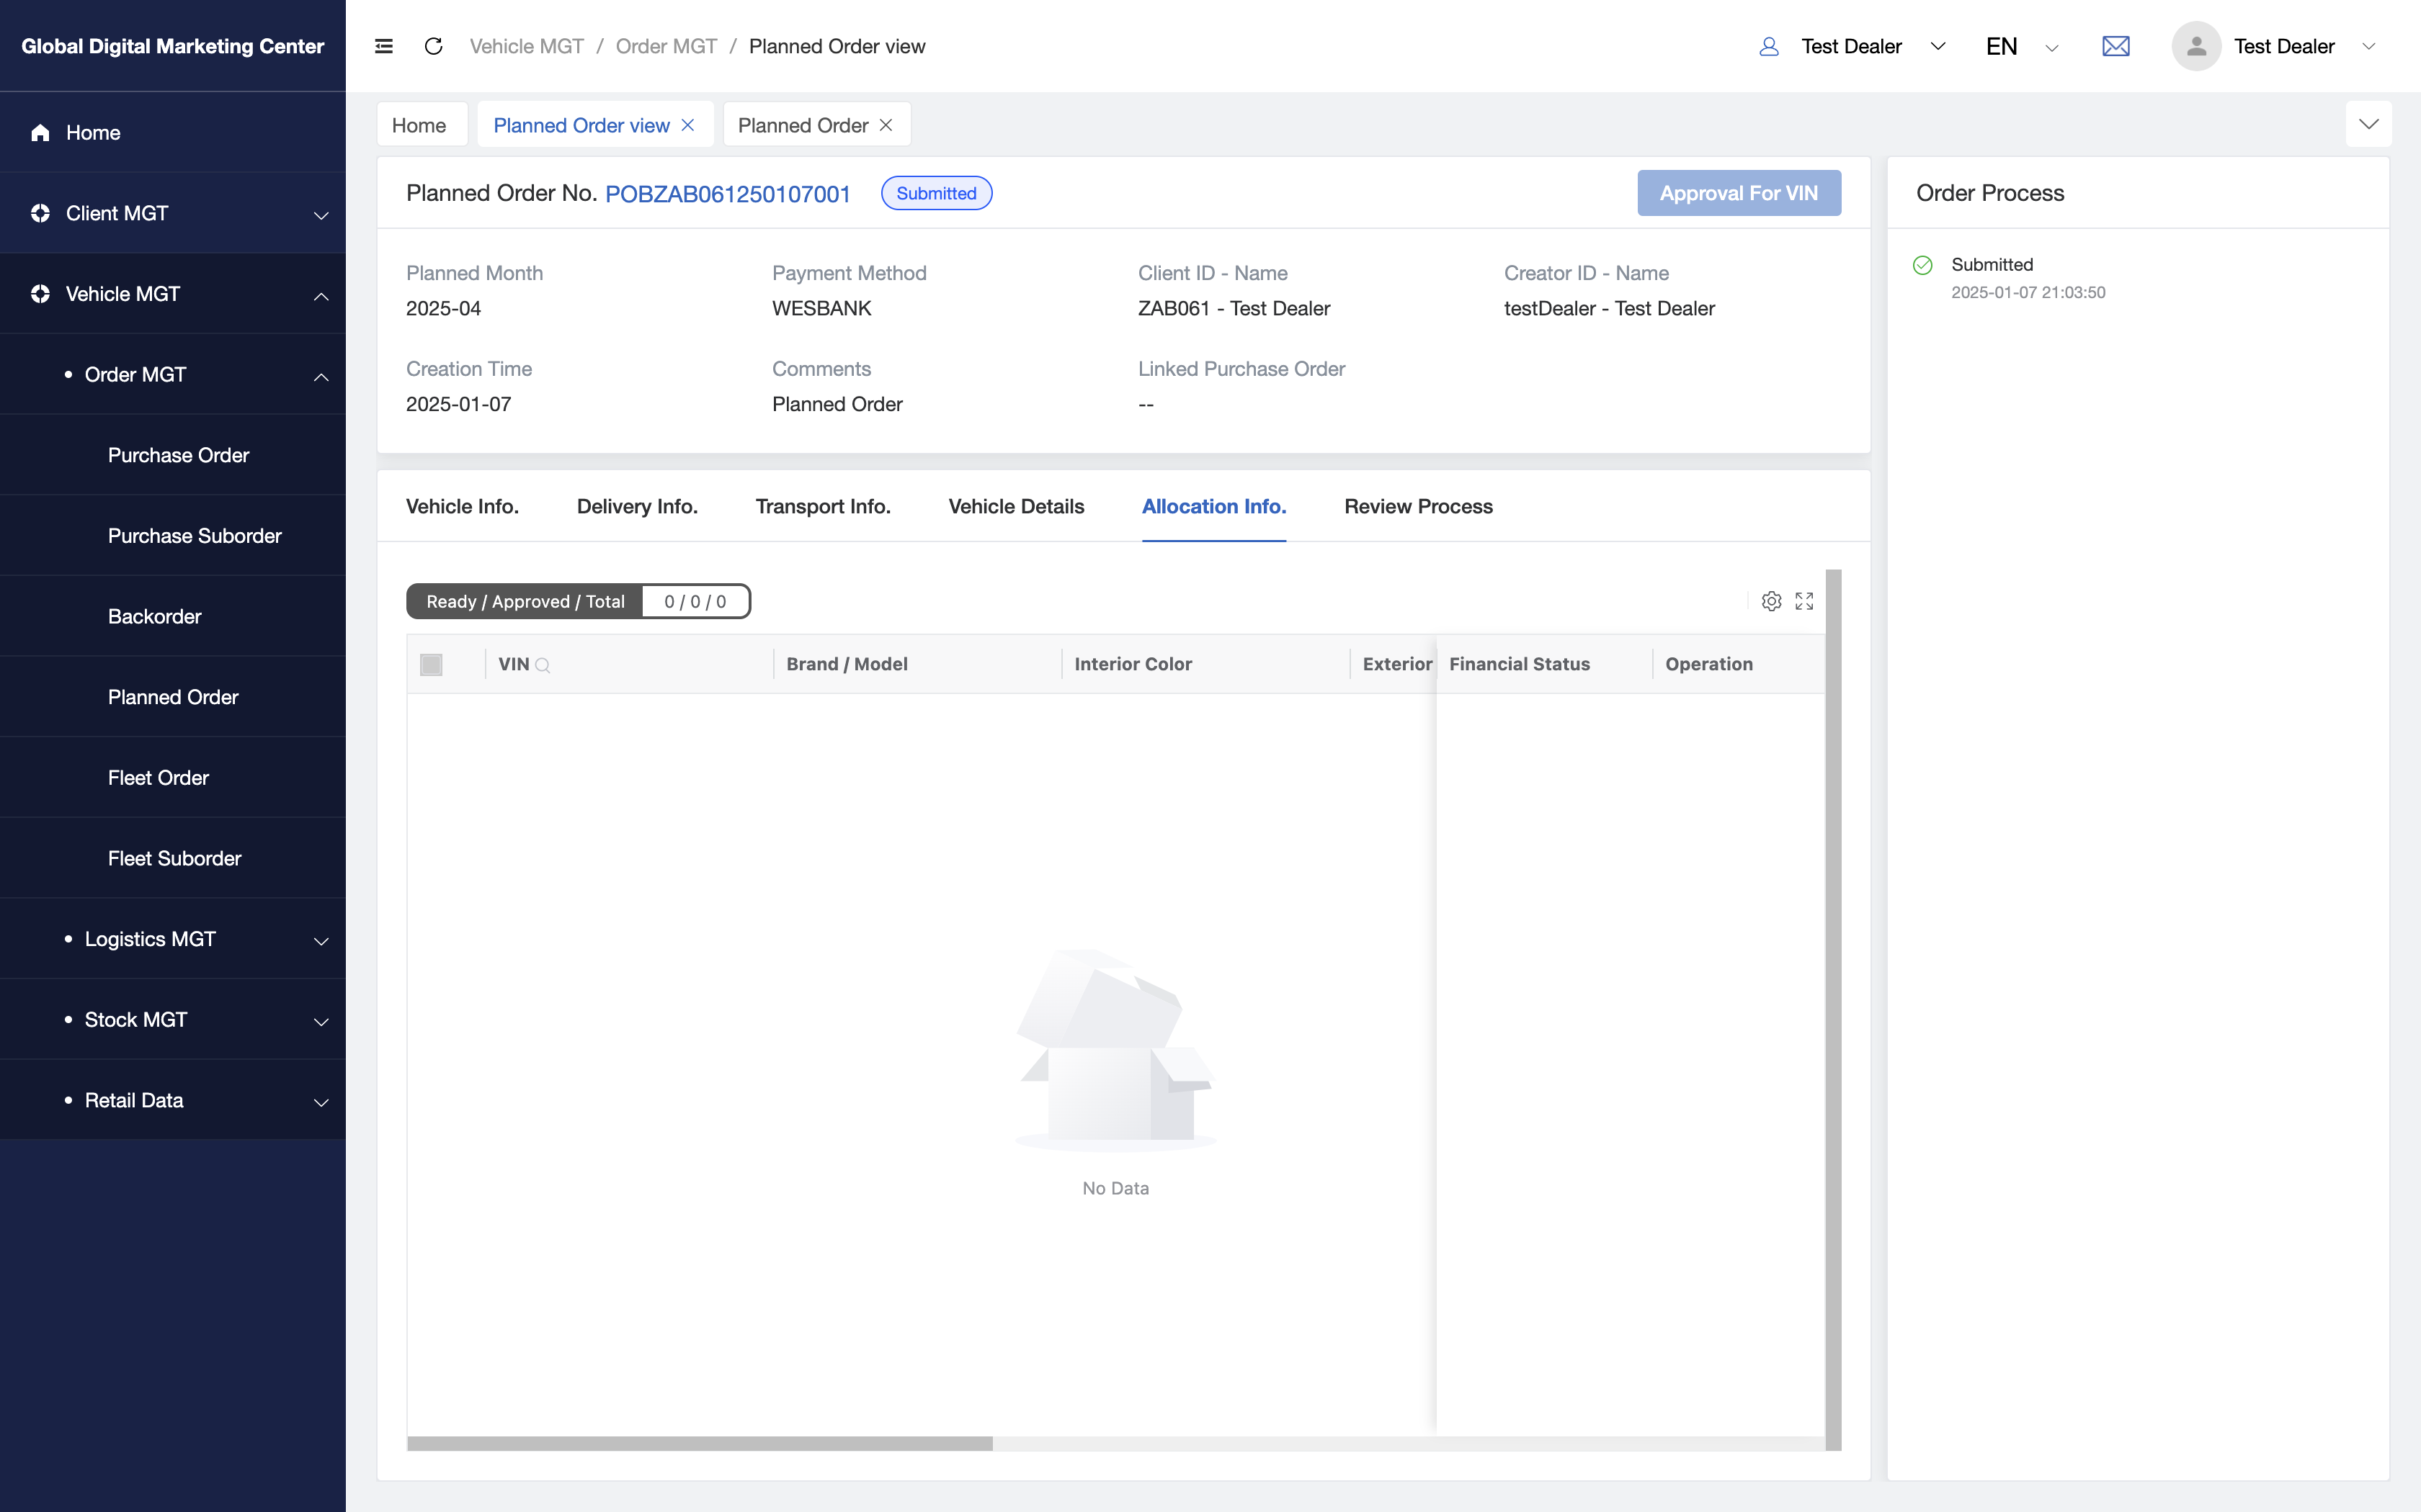Click the VIN column search icon

pos(543,665)
